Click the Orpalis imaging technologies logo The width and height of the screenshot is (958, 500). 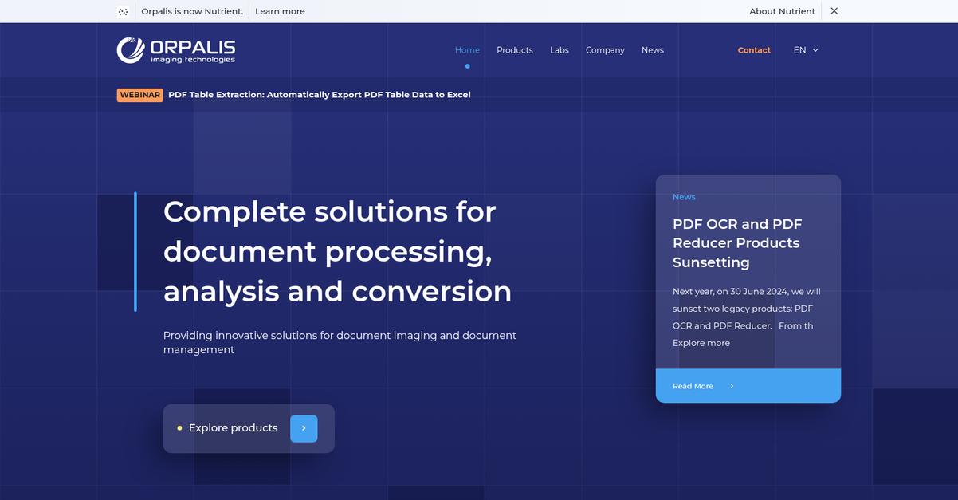click(x=176, y=49)
